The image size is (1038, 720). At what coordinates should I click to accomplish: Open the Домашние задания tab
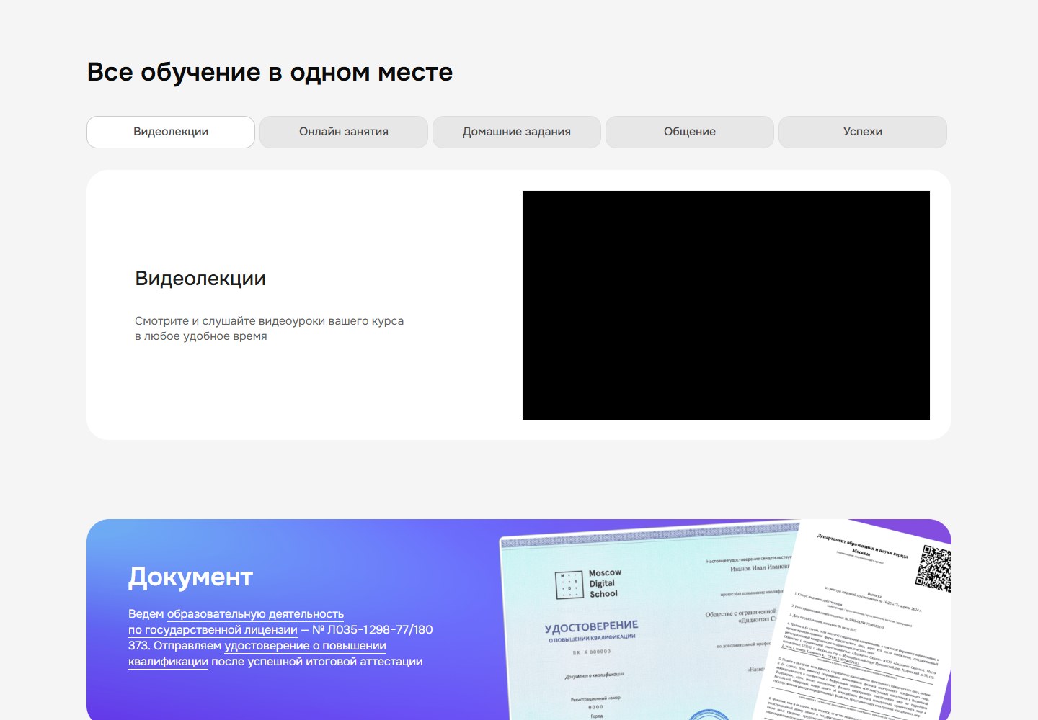pyautogui.click(x=517, y=132)
